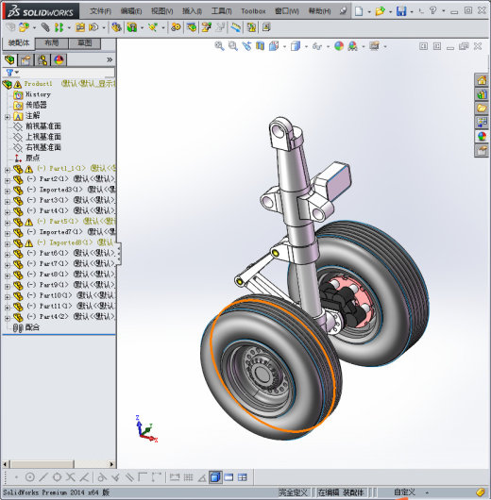Click the Apply Scene icon

[x=353, y=46]
